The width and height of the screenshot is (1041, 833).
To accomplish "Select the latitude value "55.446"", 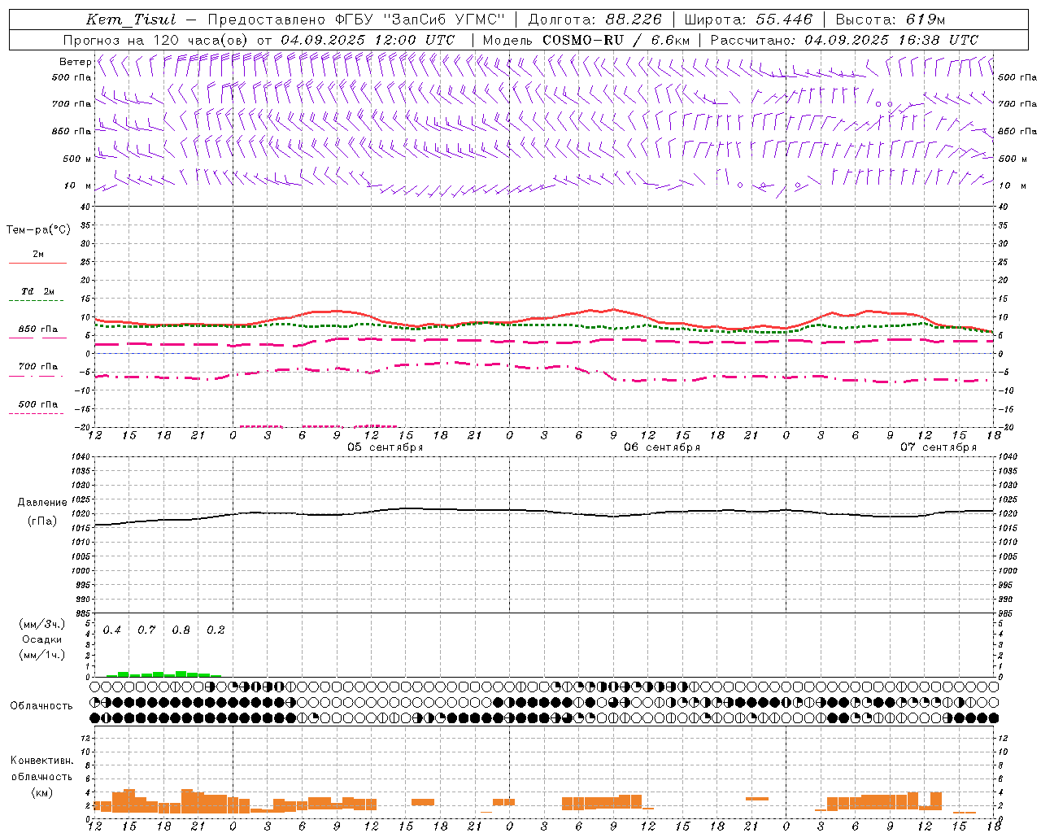I will [x=785, y=20].
